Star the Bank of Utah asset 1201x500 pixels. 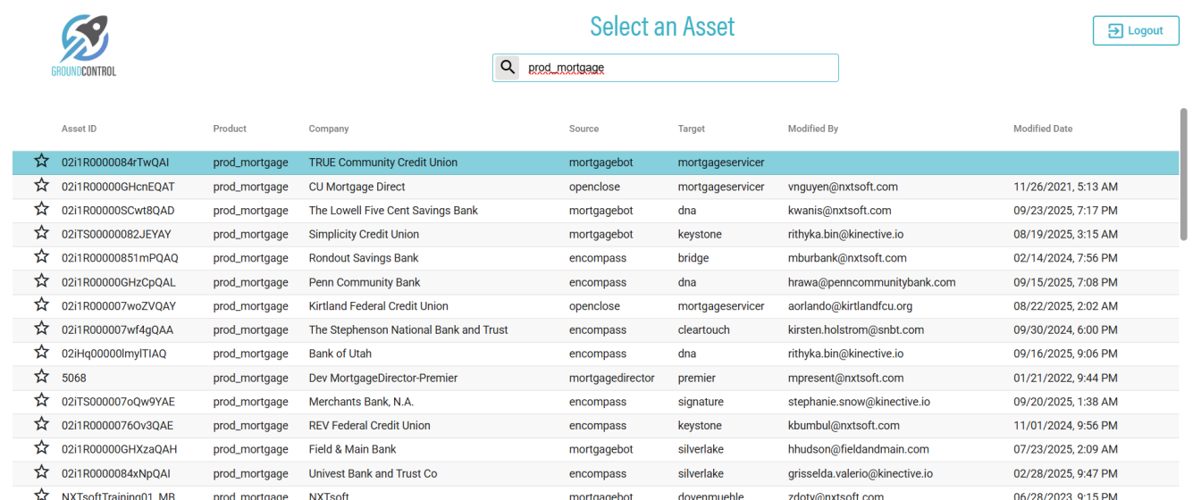(x=41, y=353)
